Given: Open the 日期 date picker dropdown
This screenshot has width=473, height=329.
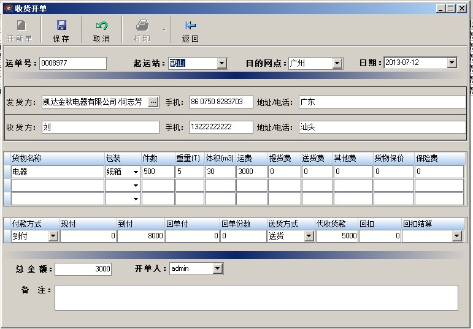Looking at the screenshot, I should [x=452, y=62].
